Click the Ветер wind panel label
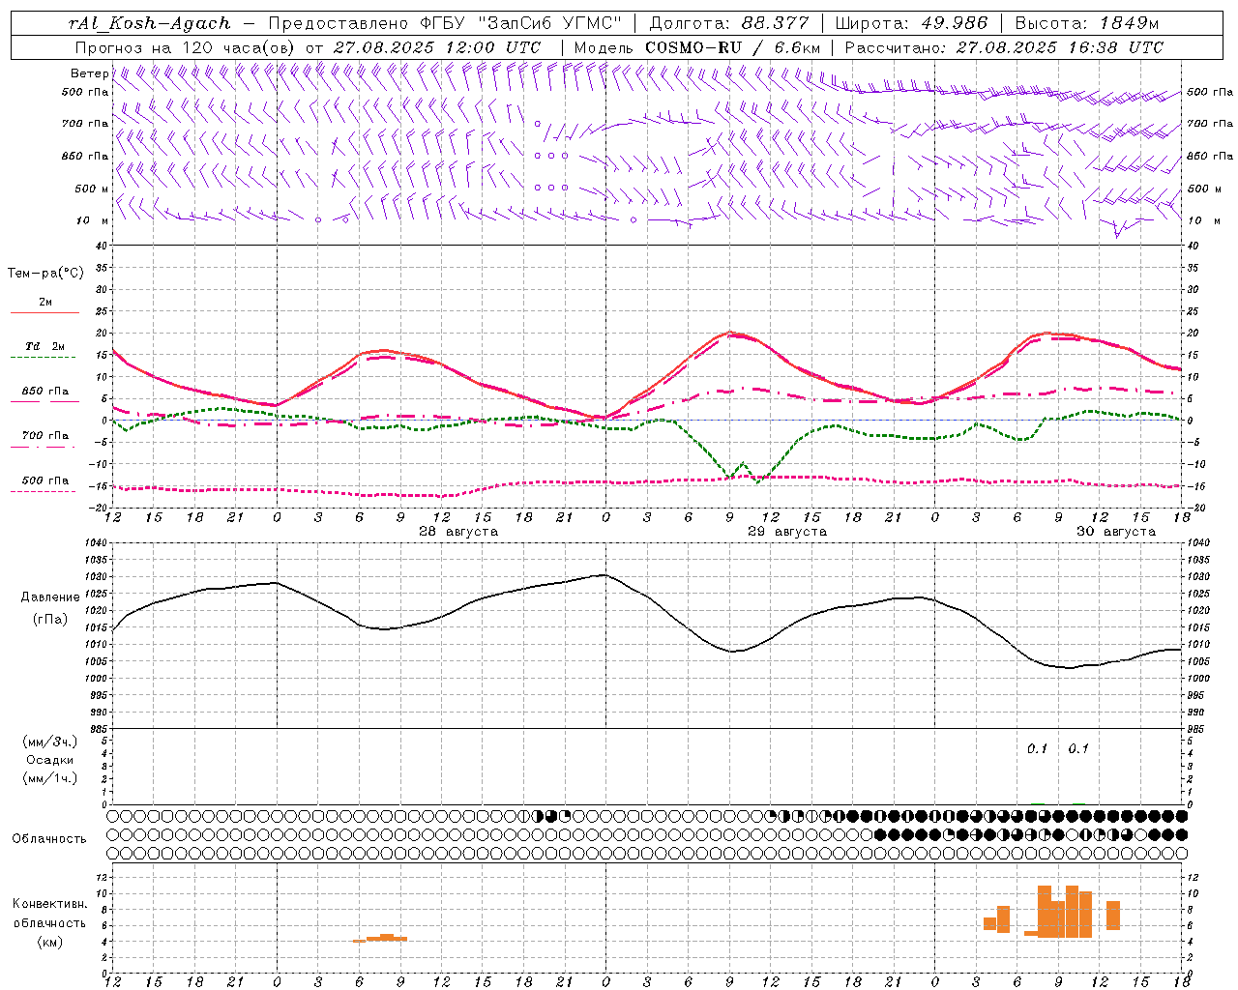Image resolution: width=1238 pixels, height=990 pixels. (x=89, y=73)
